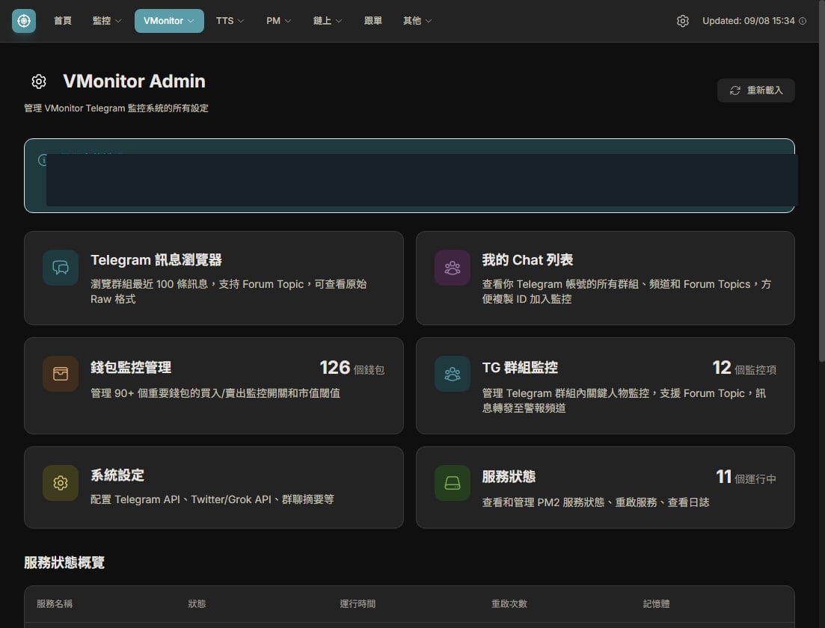This screenshot has height=628, width=825.
Task: Click the 狀態 column header
Action: click(x=197, y=604)
